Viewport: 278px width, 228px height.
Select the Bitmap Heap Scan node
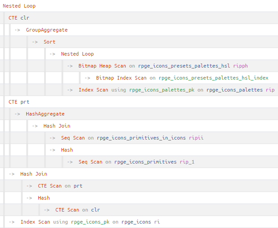[102, 66]
